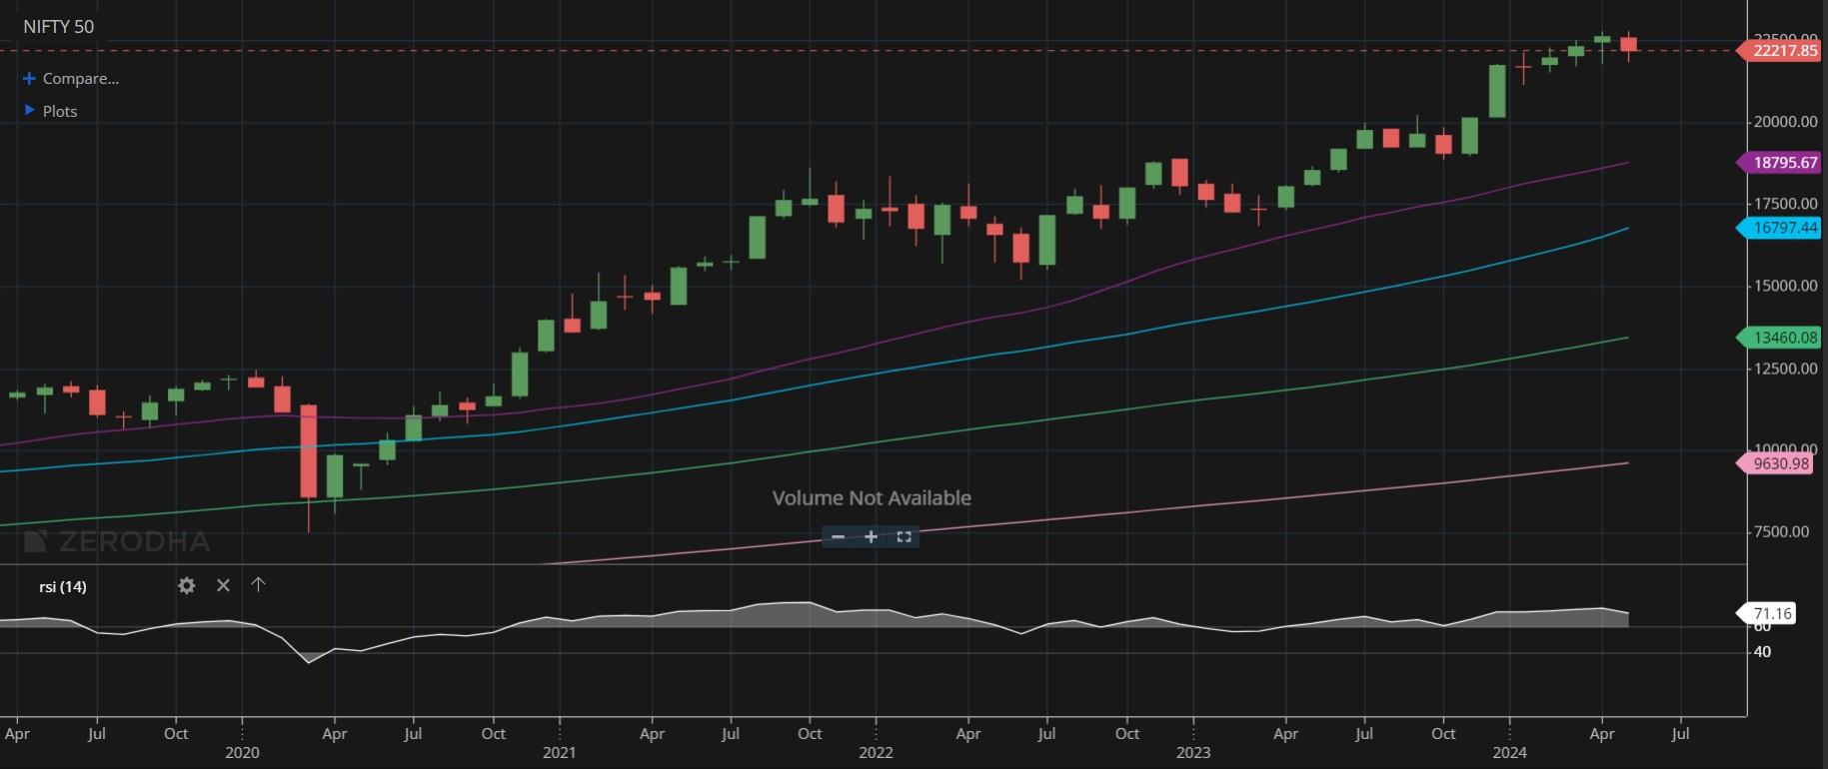Click the 12500.00 price axis label
The image size is (1828, 769).
coord(1786,369)
